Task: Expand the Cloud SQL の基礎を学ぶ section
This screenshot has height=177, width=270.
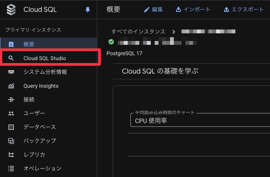Action: click(x=160, y=71)
